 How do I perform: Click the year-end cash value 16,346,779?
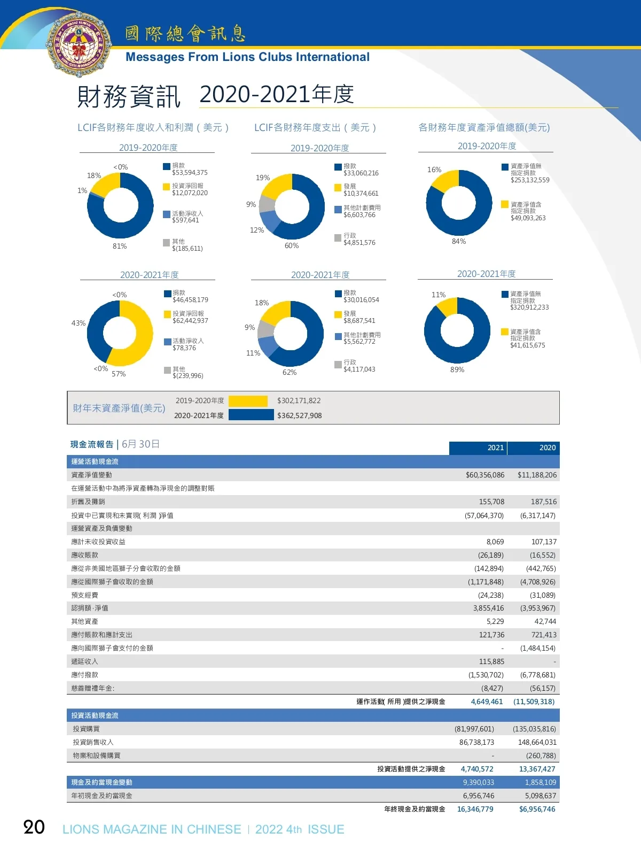[475, 809]
